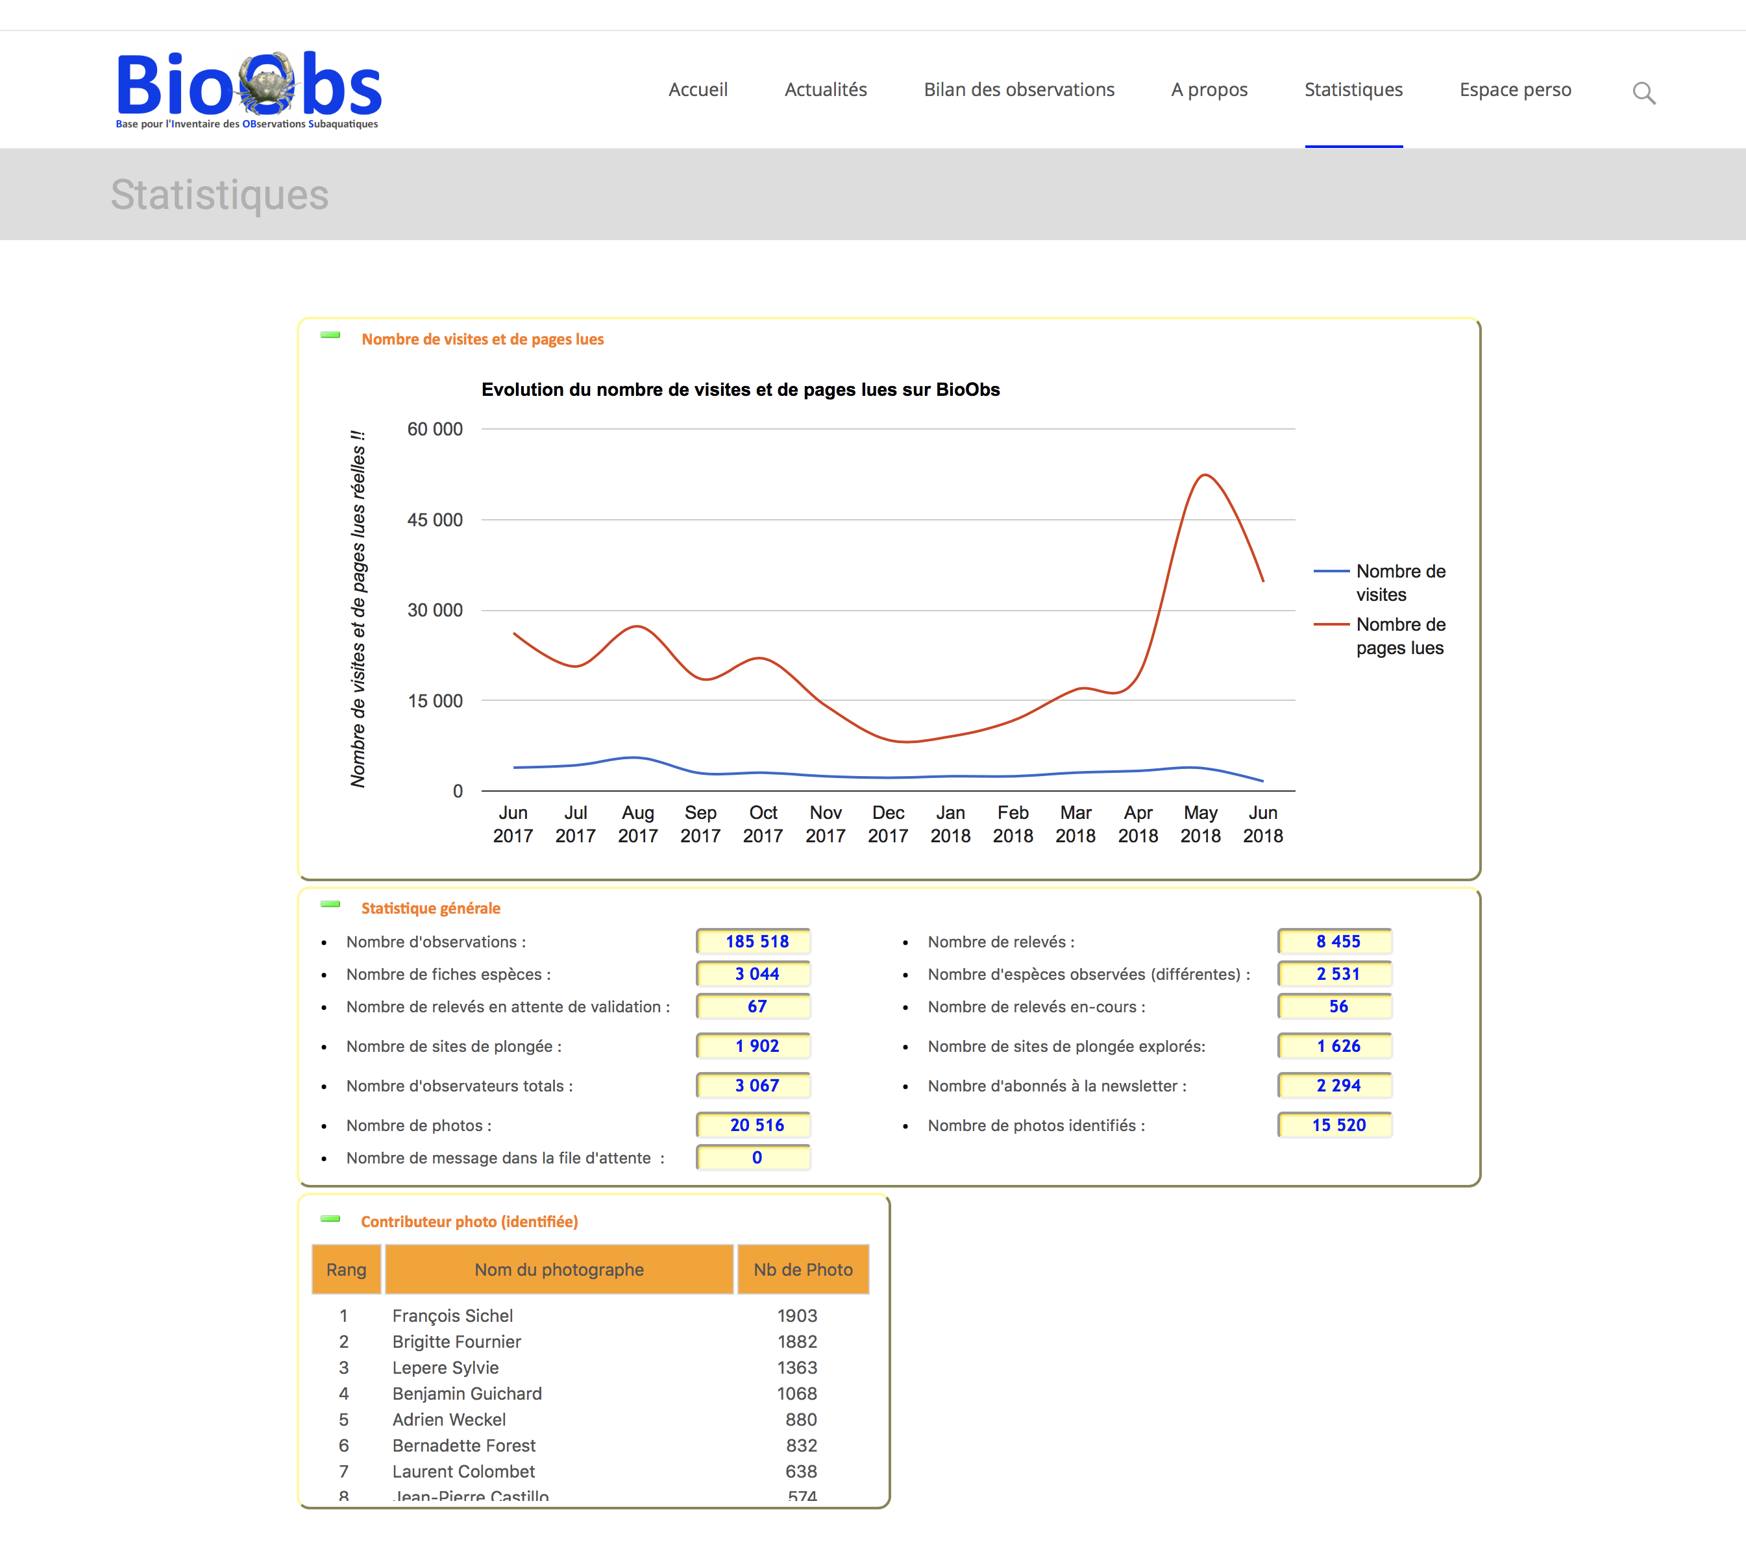Screen dimensions: 1746x1560
Task: Click the 'Adrien Weckel' name
Action: [x=449, y=1419]
